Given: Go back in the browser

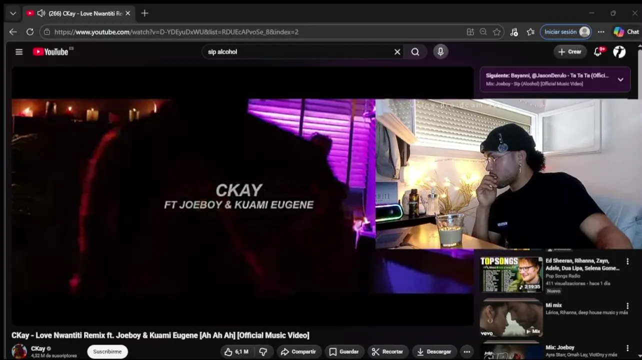Looking at the screenshot, I should click(x=13, y=32).
